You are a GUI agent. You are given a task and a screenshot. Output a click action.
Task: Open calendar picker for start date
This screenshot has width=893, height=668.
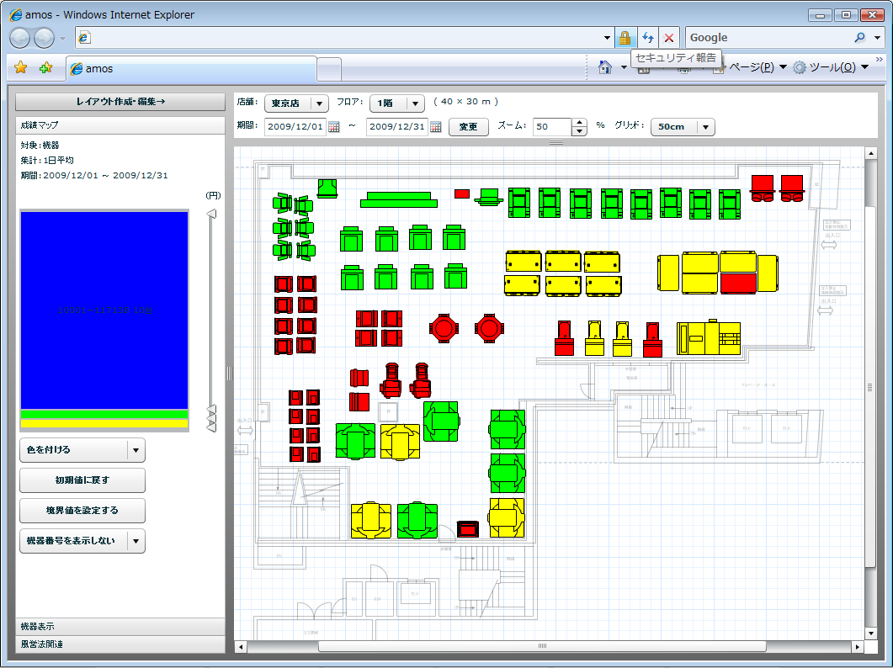334,126
